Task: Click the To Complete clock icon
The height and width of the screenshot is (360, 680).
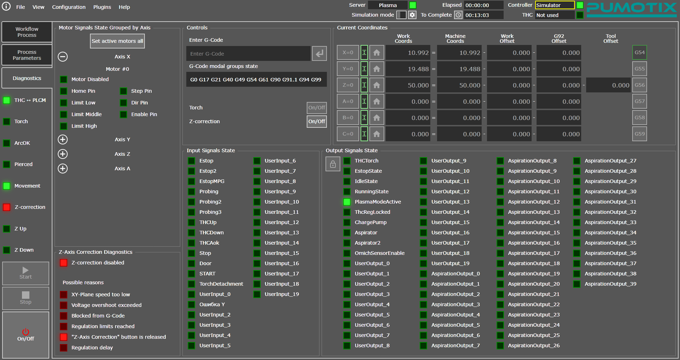Action: click(x=458, y=15)
